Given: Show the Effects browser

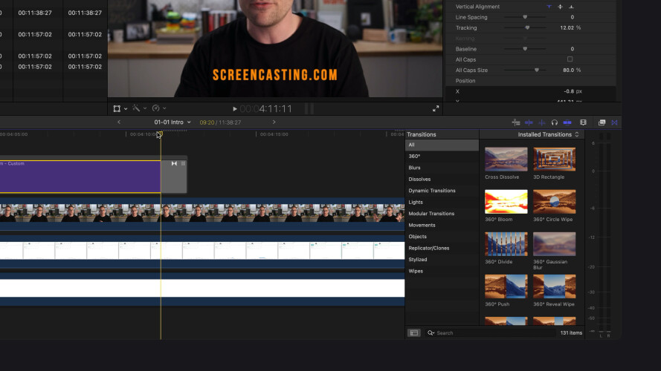Looking at the screenshot, I should 602,122.
